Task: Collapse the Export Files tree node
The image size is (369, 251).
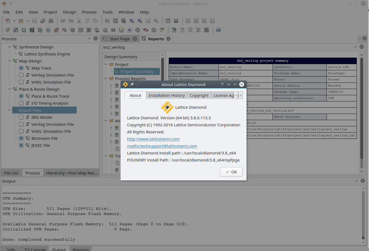Action: pos(9,110)
